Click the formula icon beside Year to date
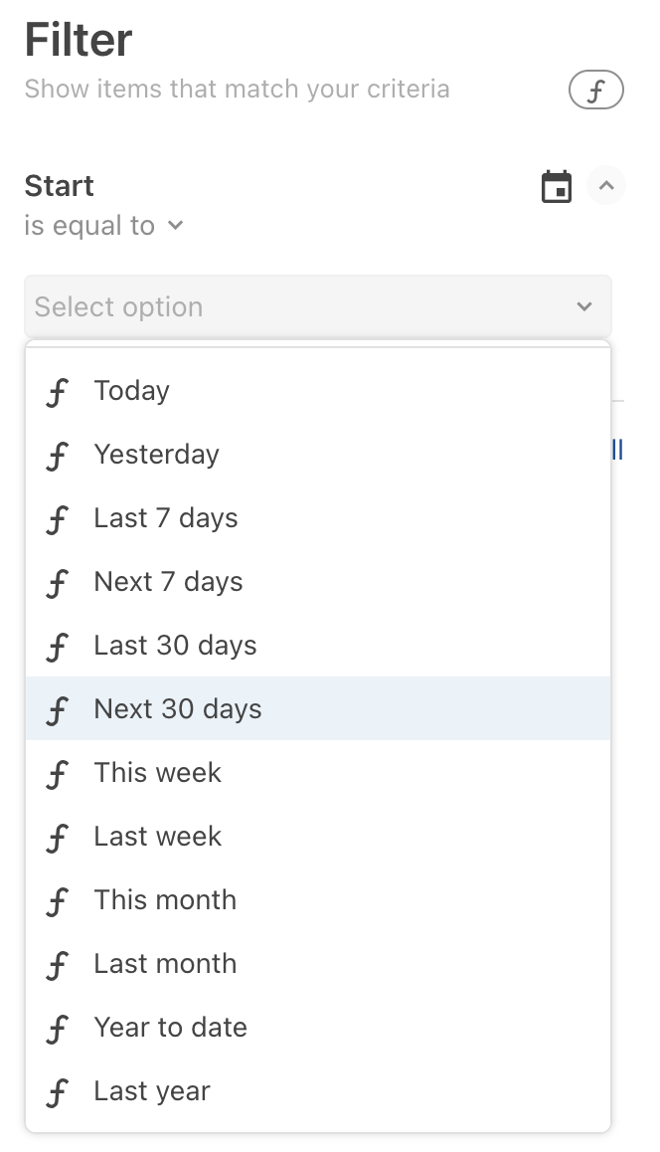Screen dimensions: 660x1152 pyautogui.click(x=58, y=1030)
